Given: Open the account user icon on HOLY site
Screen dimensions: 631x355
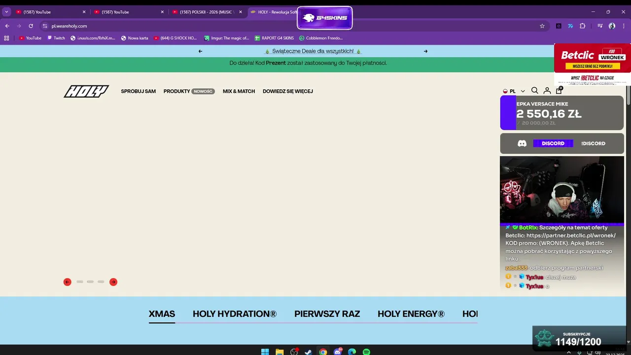Looking at the screenshot, I should tap(547, 91).
